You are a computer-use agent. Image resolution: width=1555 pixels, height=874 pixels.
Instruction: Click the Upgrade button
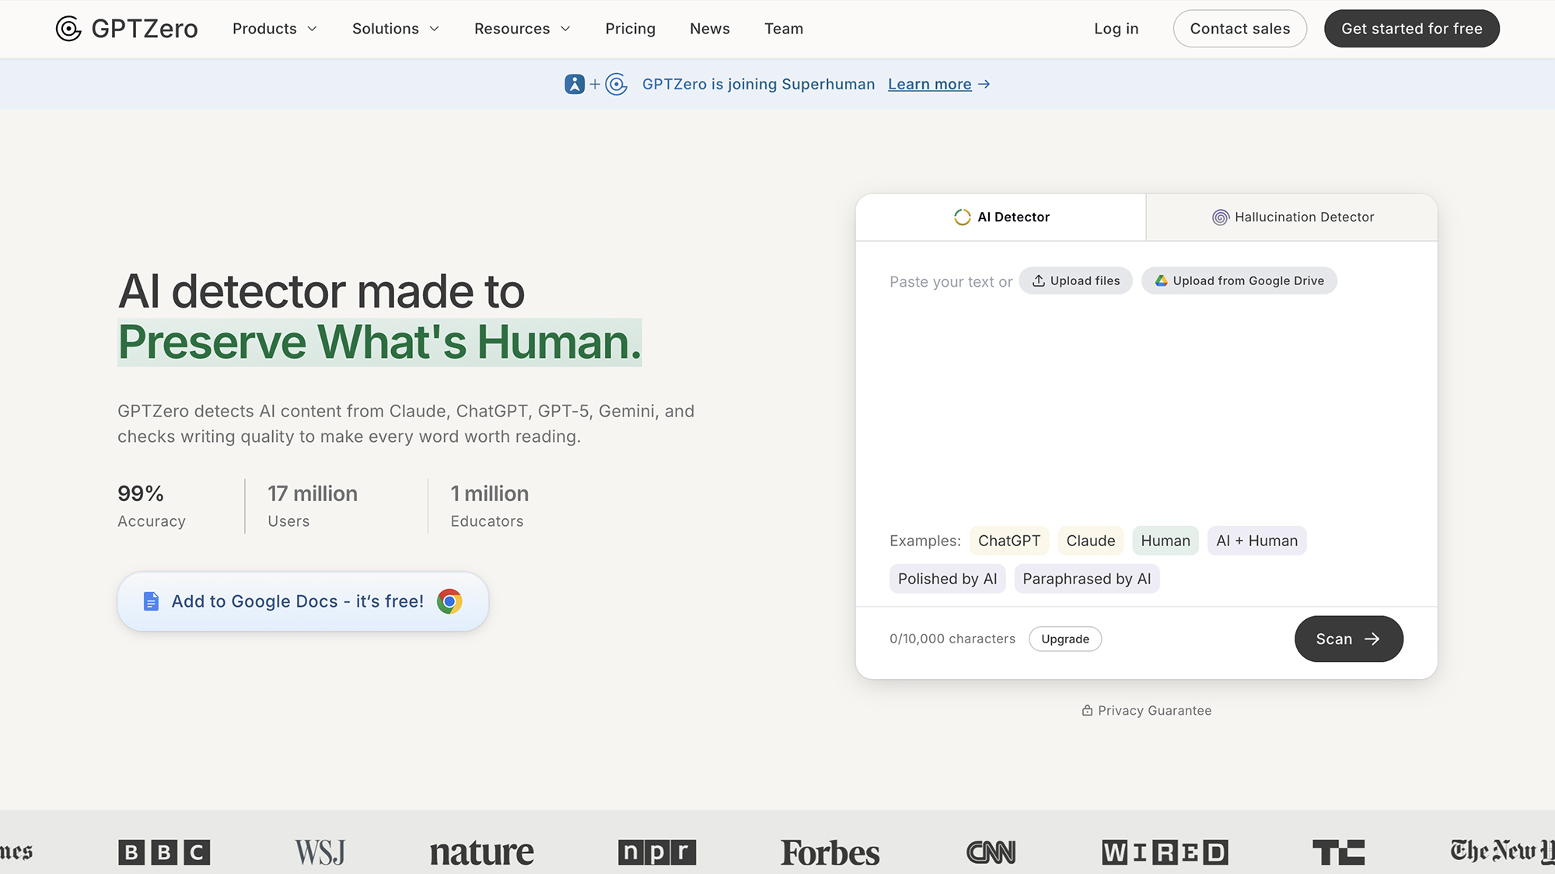1065,639
